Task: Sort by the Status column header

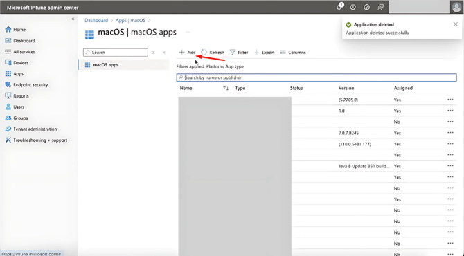Action: [x=296, y=88]
